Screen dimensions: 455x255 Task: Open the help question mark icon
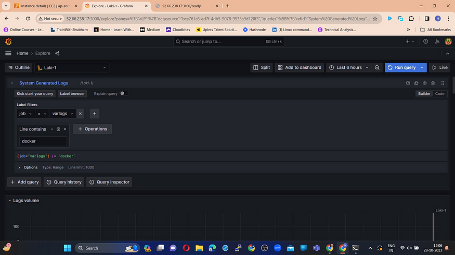point(425,41)
